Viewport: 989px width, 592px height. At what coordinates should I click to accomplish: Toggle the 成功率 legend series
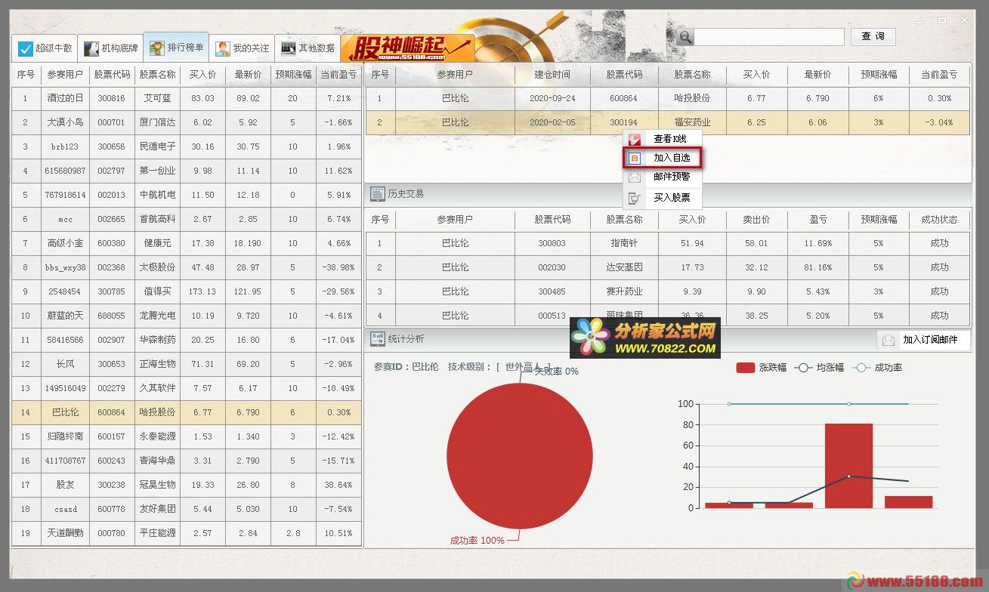point(877,368)
